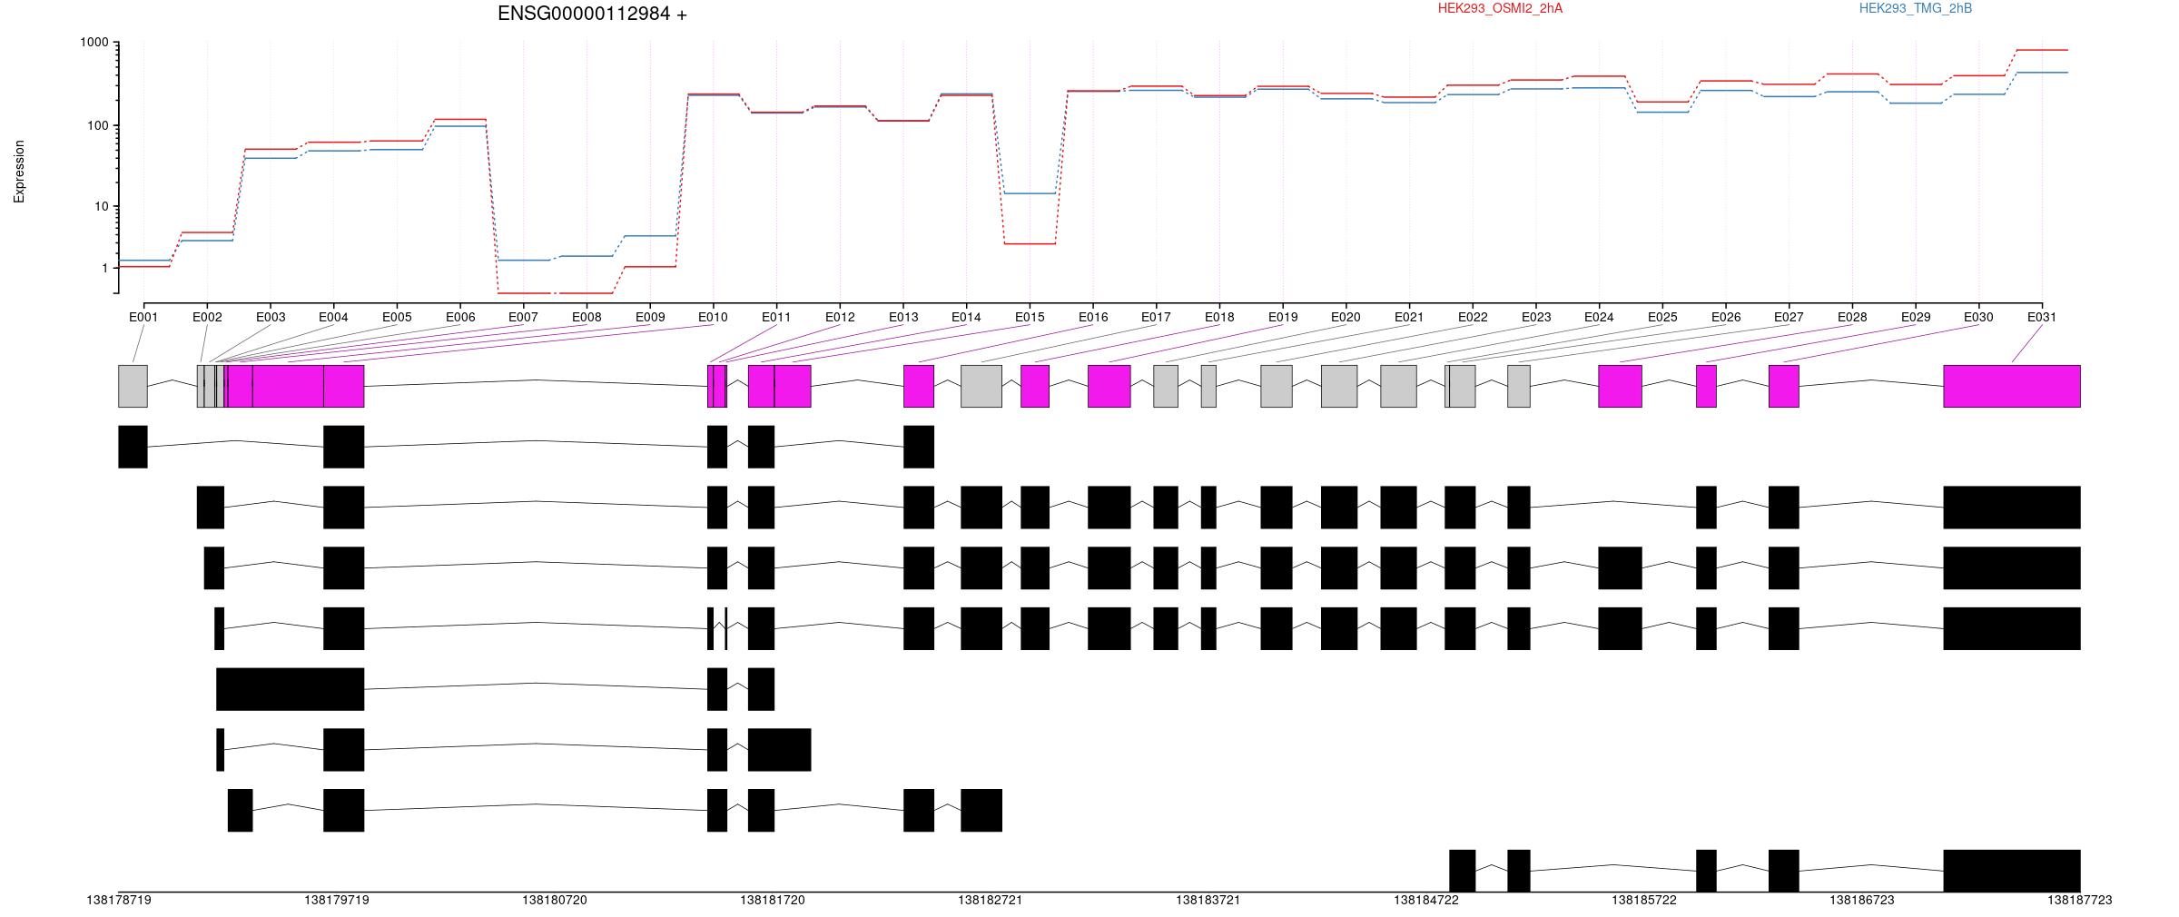The width and height of the screenshot is (2179, 917).
Task: Click the exon label E016
Action: point(1093,317)
